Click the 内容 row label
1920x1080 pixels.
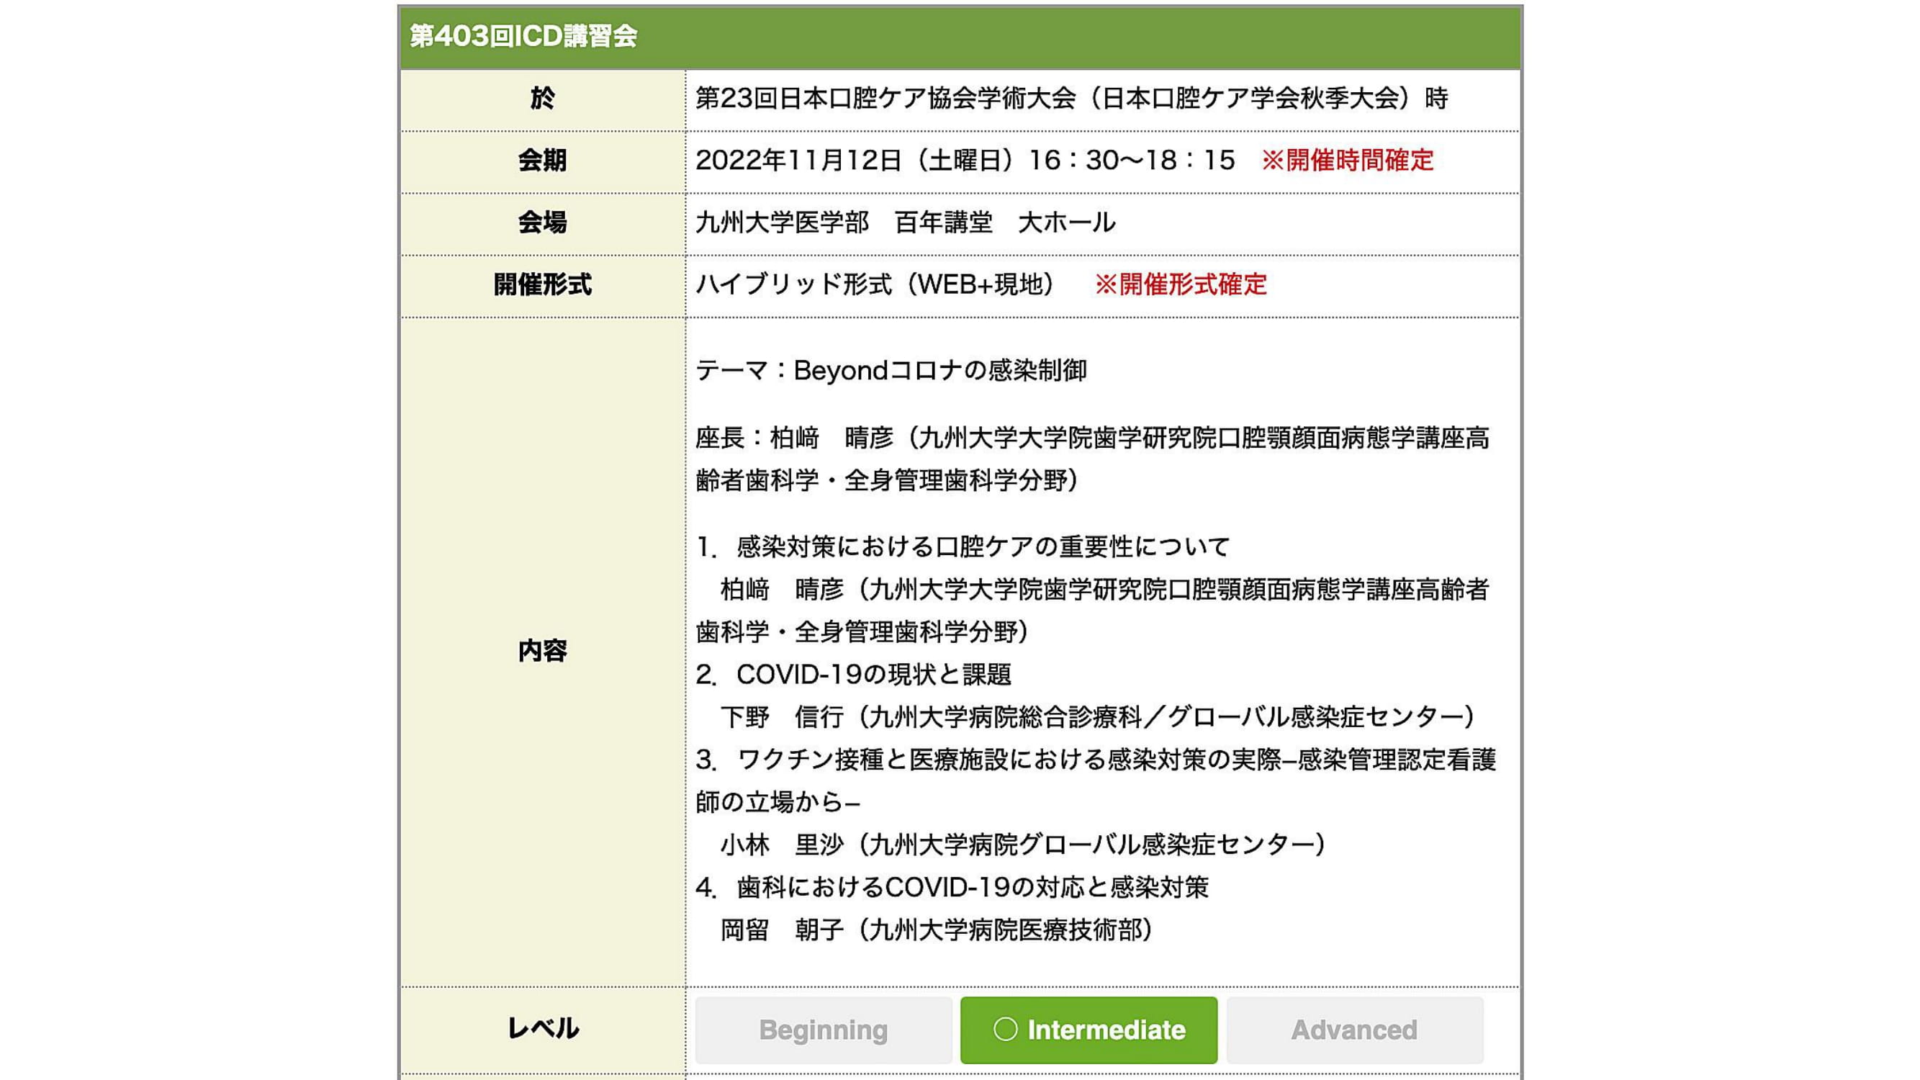click(543, 651)
